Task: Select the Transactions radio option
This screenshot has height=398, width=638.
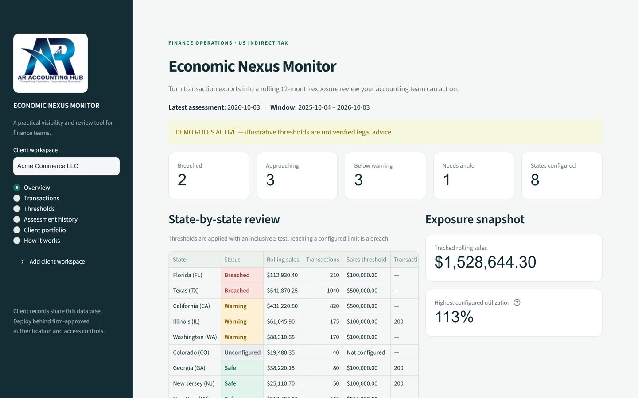Action: pyautogui.click(x=17, y=198)
